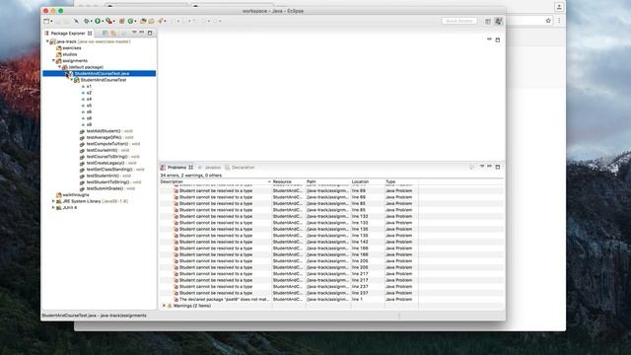Image resolution: width=631 pixels, height=355 pixels.
Task: Sort problems by Path column header
Action: (x=328, y=181)
